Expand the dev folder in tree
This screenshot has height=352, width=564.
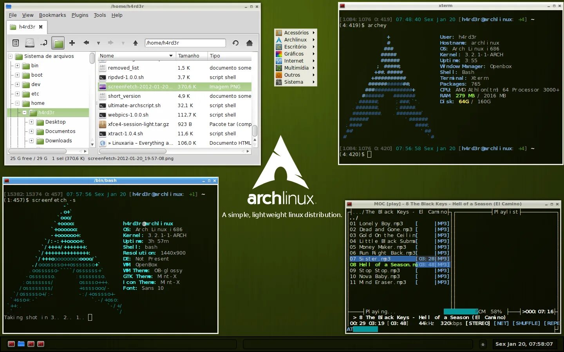(18, 84)
